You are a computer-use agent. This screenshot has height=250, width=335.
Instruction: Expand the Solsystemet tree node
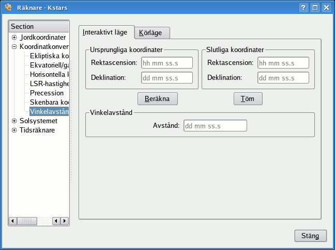[x=14, y=121]
